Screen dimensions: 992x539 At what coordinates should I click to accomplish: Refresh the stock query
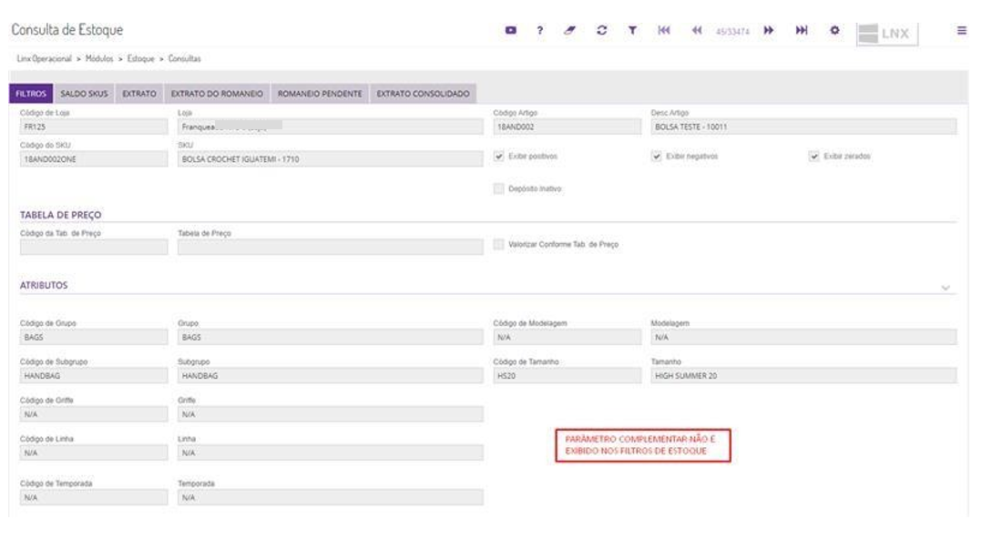click(601, 30)
